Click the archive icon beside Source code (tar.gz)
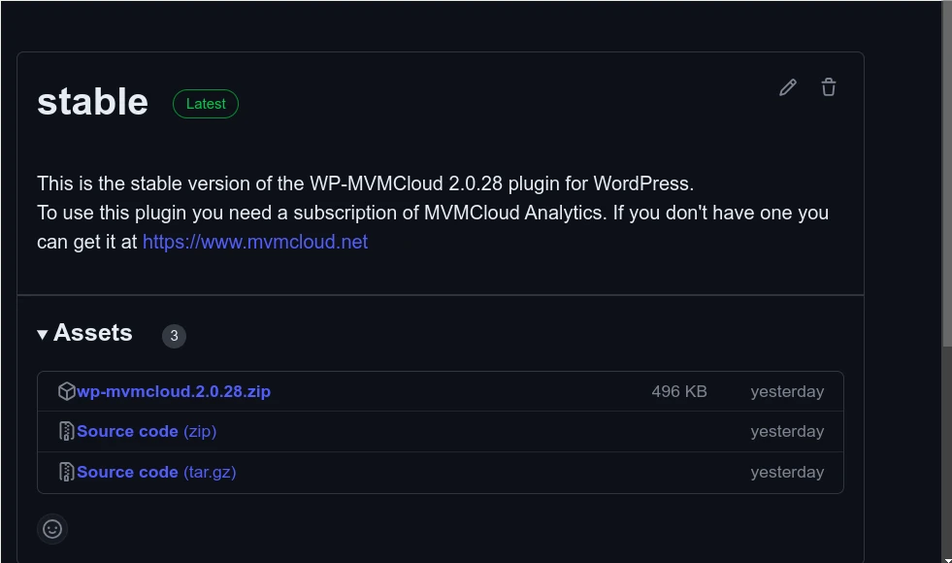 coord(66,472)
